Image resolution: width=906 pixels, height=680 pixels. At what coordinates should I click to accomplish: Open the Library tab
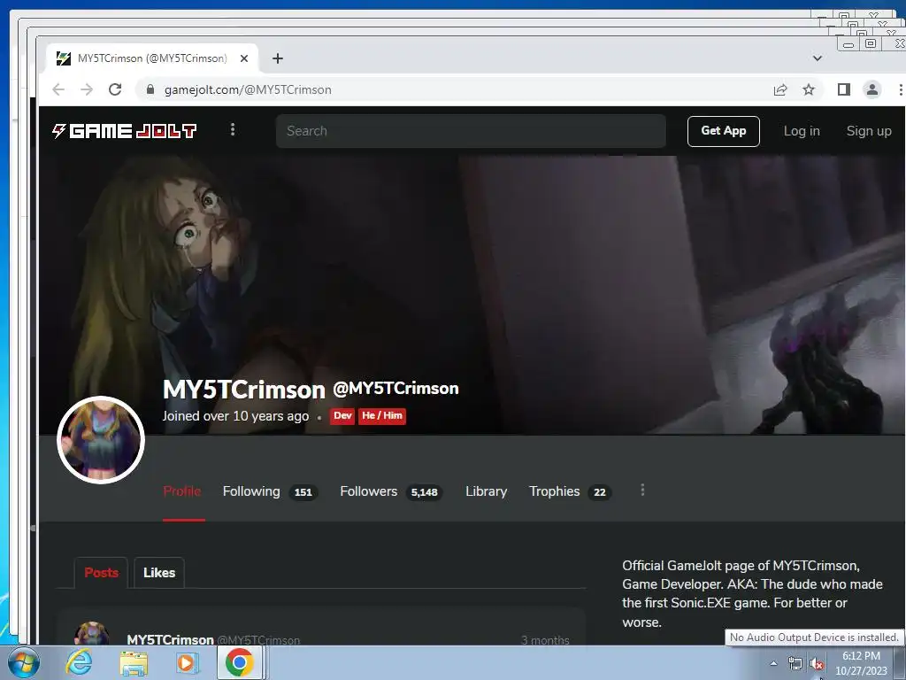pyautogui.click(x=486, y=491)
